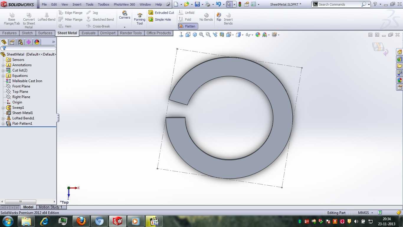Open the PhotoView 360 menu

tap(124, 4)
